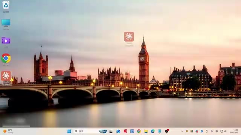Open the teal notepad taskbar app

point(160,131)
